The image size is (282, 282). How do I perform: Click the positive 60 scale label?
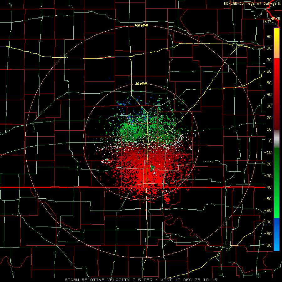click(x=269, y=71)
